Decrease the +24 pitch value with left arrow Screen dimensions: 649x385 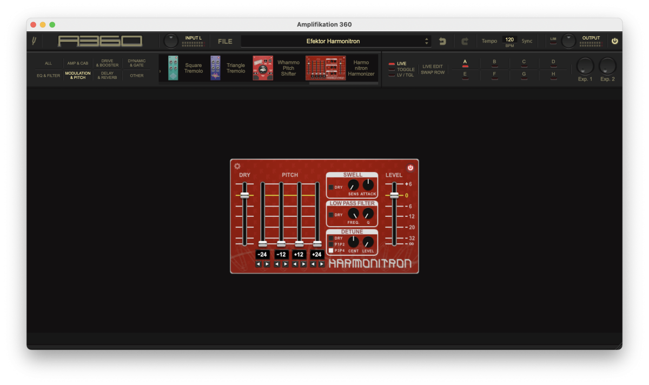tap(314, 264)
